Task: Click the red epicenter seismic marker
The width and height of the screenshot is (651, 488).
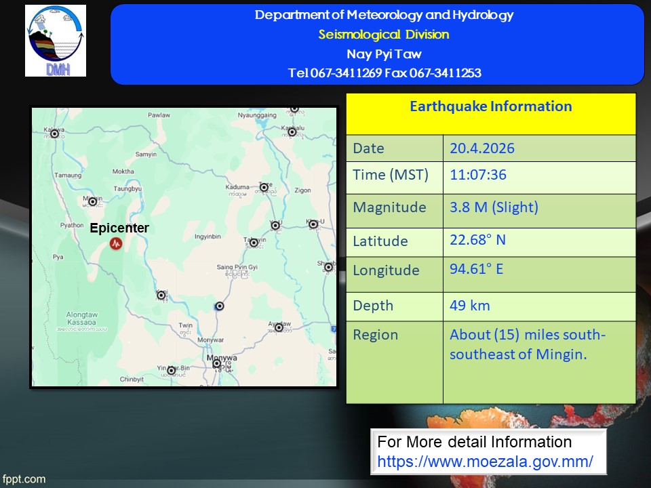Action: tap(116, 243)
